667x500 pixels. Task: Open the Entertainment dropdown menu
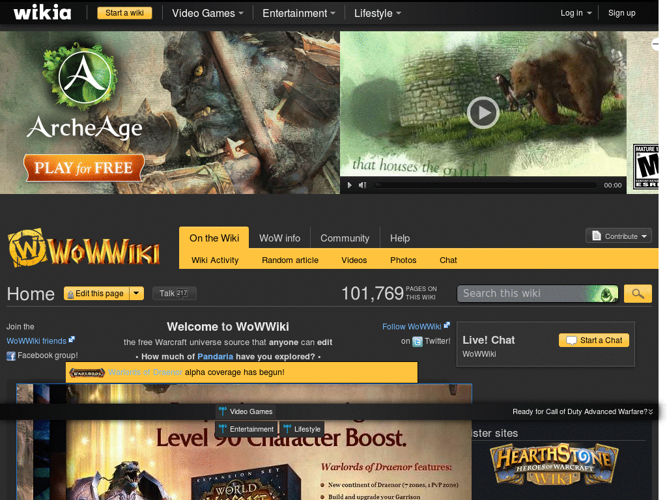298,13
